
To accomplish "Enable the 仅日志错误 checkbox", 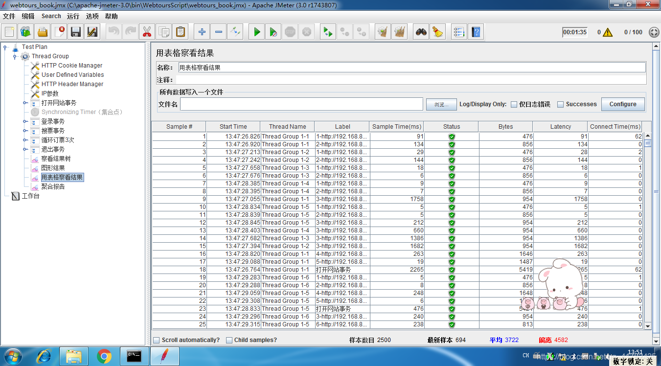I will click(514, 104).
